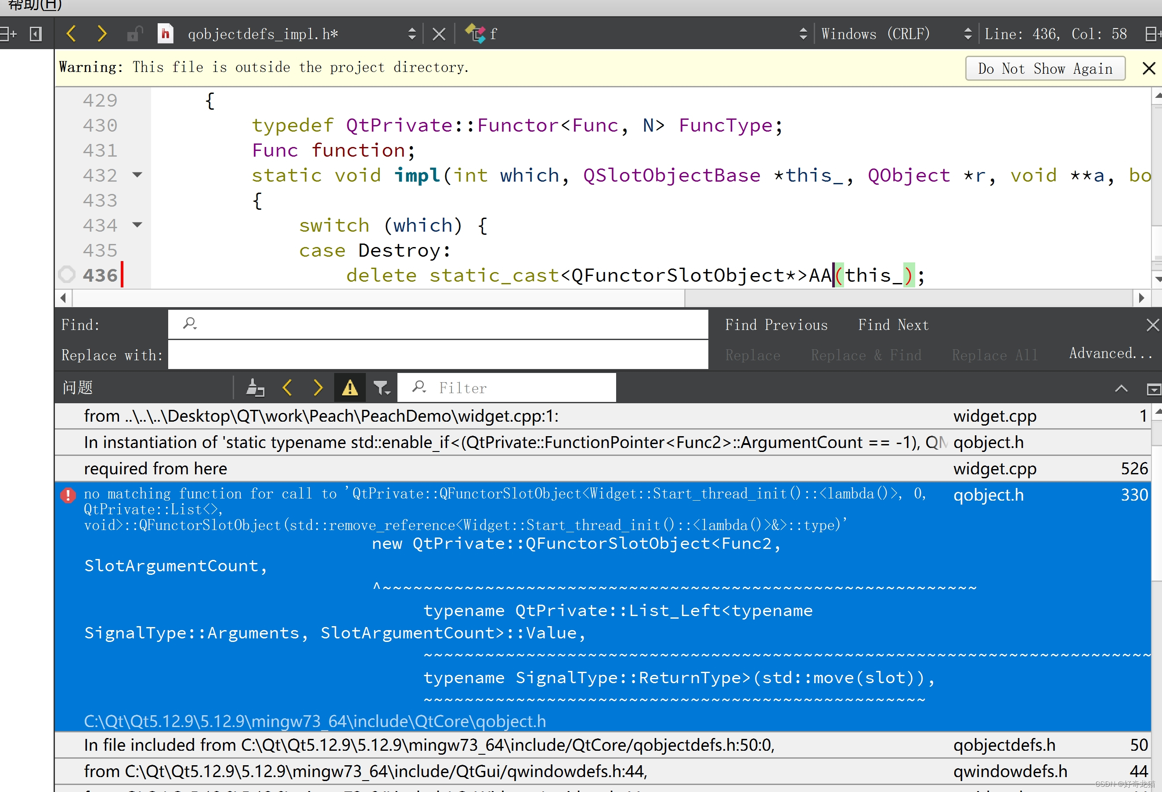Click the warning filter icon in problems panel

pyautogui.click(x=350, y=387)
